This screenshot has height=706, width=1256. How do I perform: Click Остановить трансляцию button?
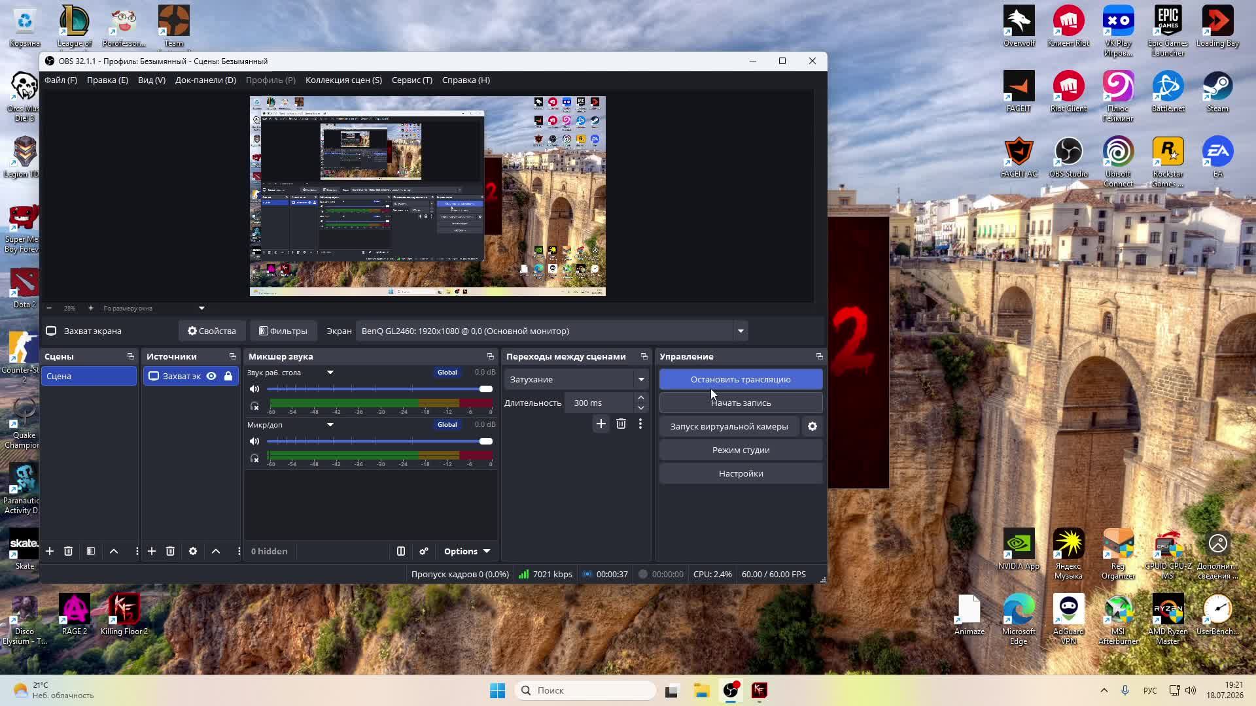click(x=741, y=379)
